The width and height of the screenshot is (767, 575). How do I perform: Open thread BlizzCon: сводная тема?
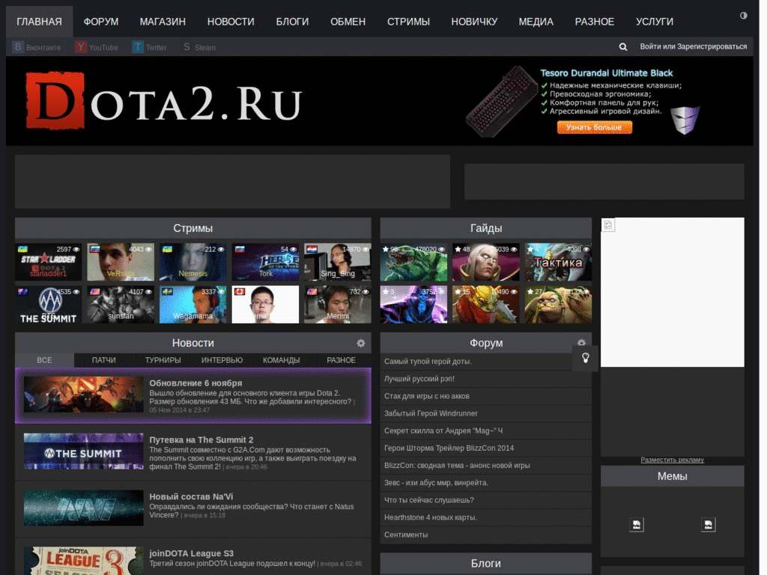click(x=457, y=466)
